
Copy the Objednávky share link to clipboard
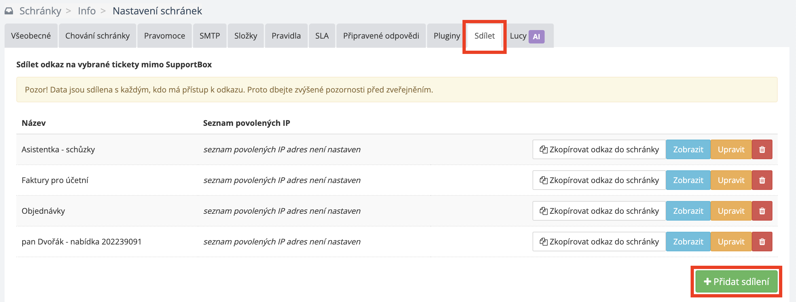coord(599,211)
